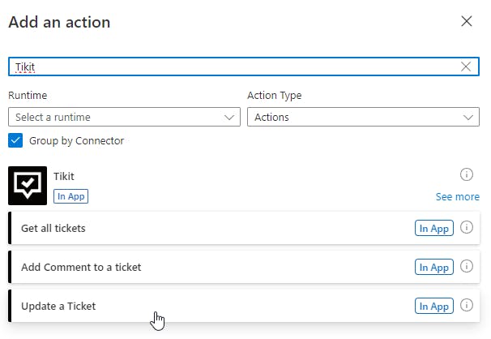Click In App badge on Get all tickets

(x=433, y=228)
